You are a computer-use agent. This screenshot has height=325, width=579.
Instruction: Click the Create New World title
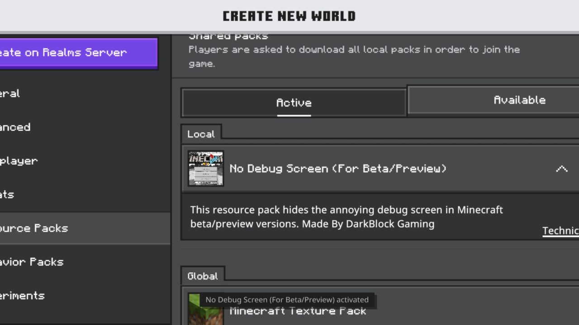tap(289, 16)
